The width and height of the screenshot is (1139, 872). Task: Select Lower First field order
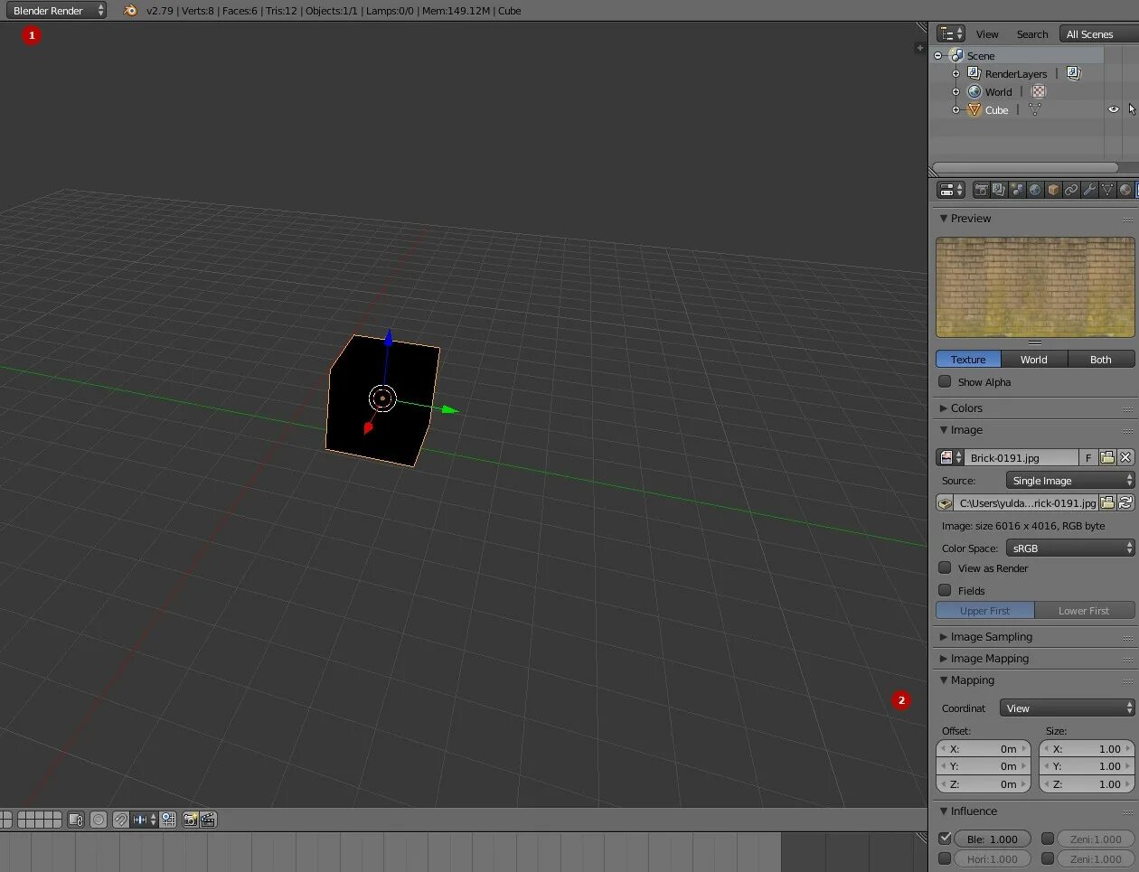(1085, 610)
